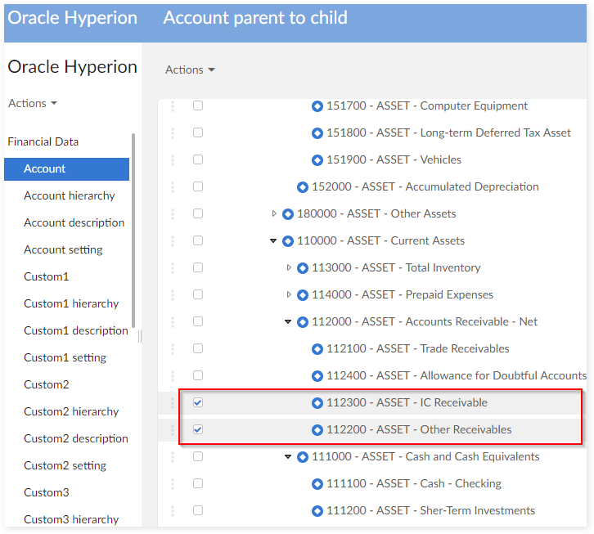Screen dimensions: 594x534
Task: Click the account icon beside 112300 IC Receivable
Action: (x=317, y=403)
